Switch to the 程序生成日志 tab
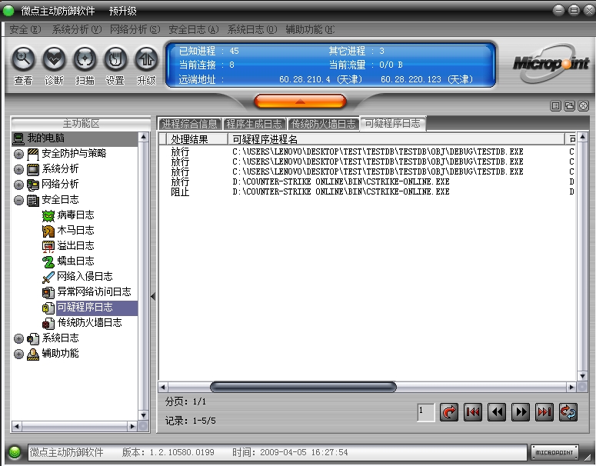Screen dimensions: 596x466 coord(254,124)
